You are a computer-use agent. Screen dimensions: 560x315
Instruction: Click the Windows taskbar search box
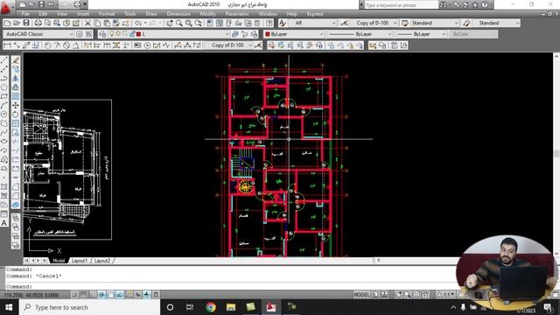[89, 307]
